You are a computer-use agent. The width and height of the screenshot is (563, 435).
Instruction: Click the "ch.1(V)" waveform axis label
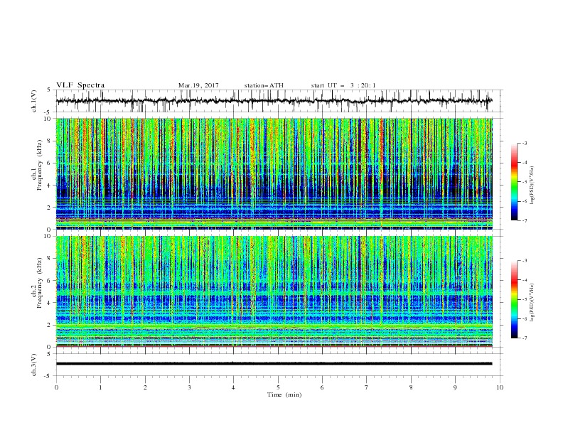pos(34,101)
